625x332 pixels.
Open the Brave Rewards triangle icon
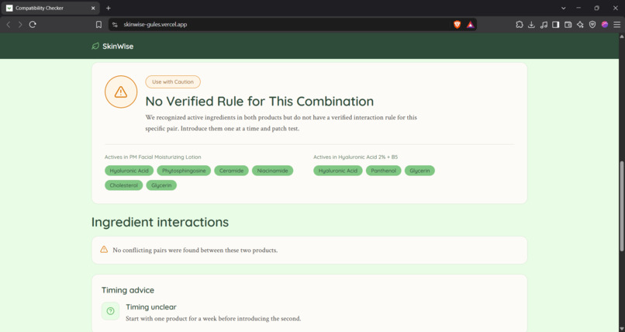pos(471,25)
